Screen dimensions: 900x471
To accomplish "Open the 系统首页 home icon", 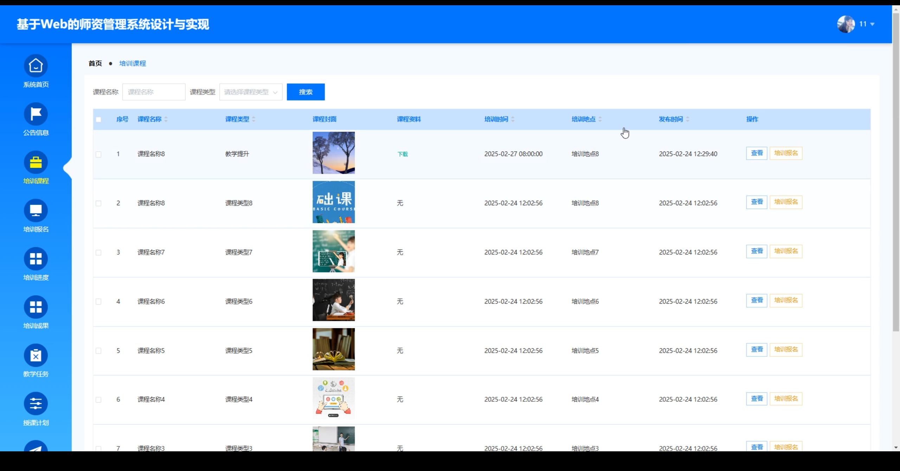I will 36,66.
